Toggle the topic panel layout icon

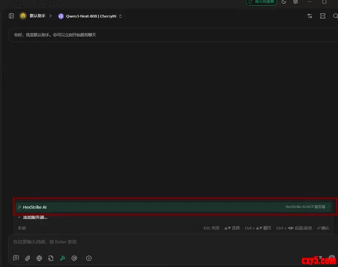323,16
